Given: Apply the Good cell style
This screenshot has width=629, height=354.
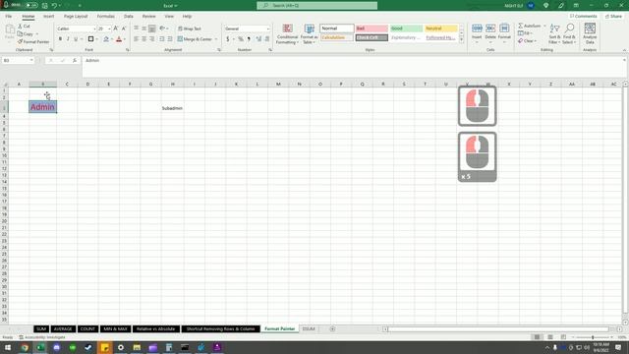Looking at the screenshot, I should [x=406, y=29].
